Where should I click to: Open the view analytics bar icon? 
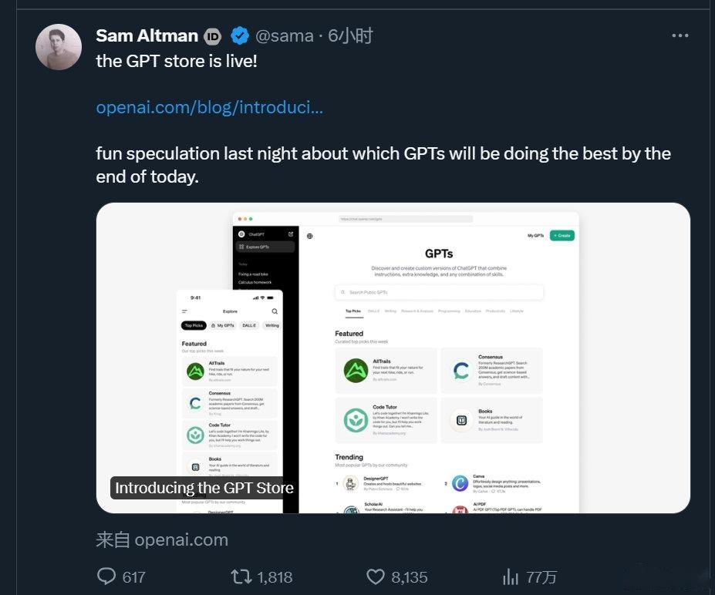point(511,577)
